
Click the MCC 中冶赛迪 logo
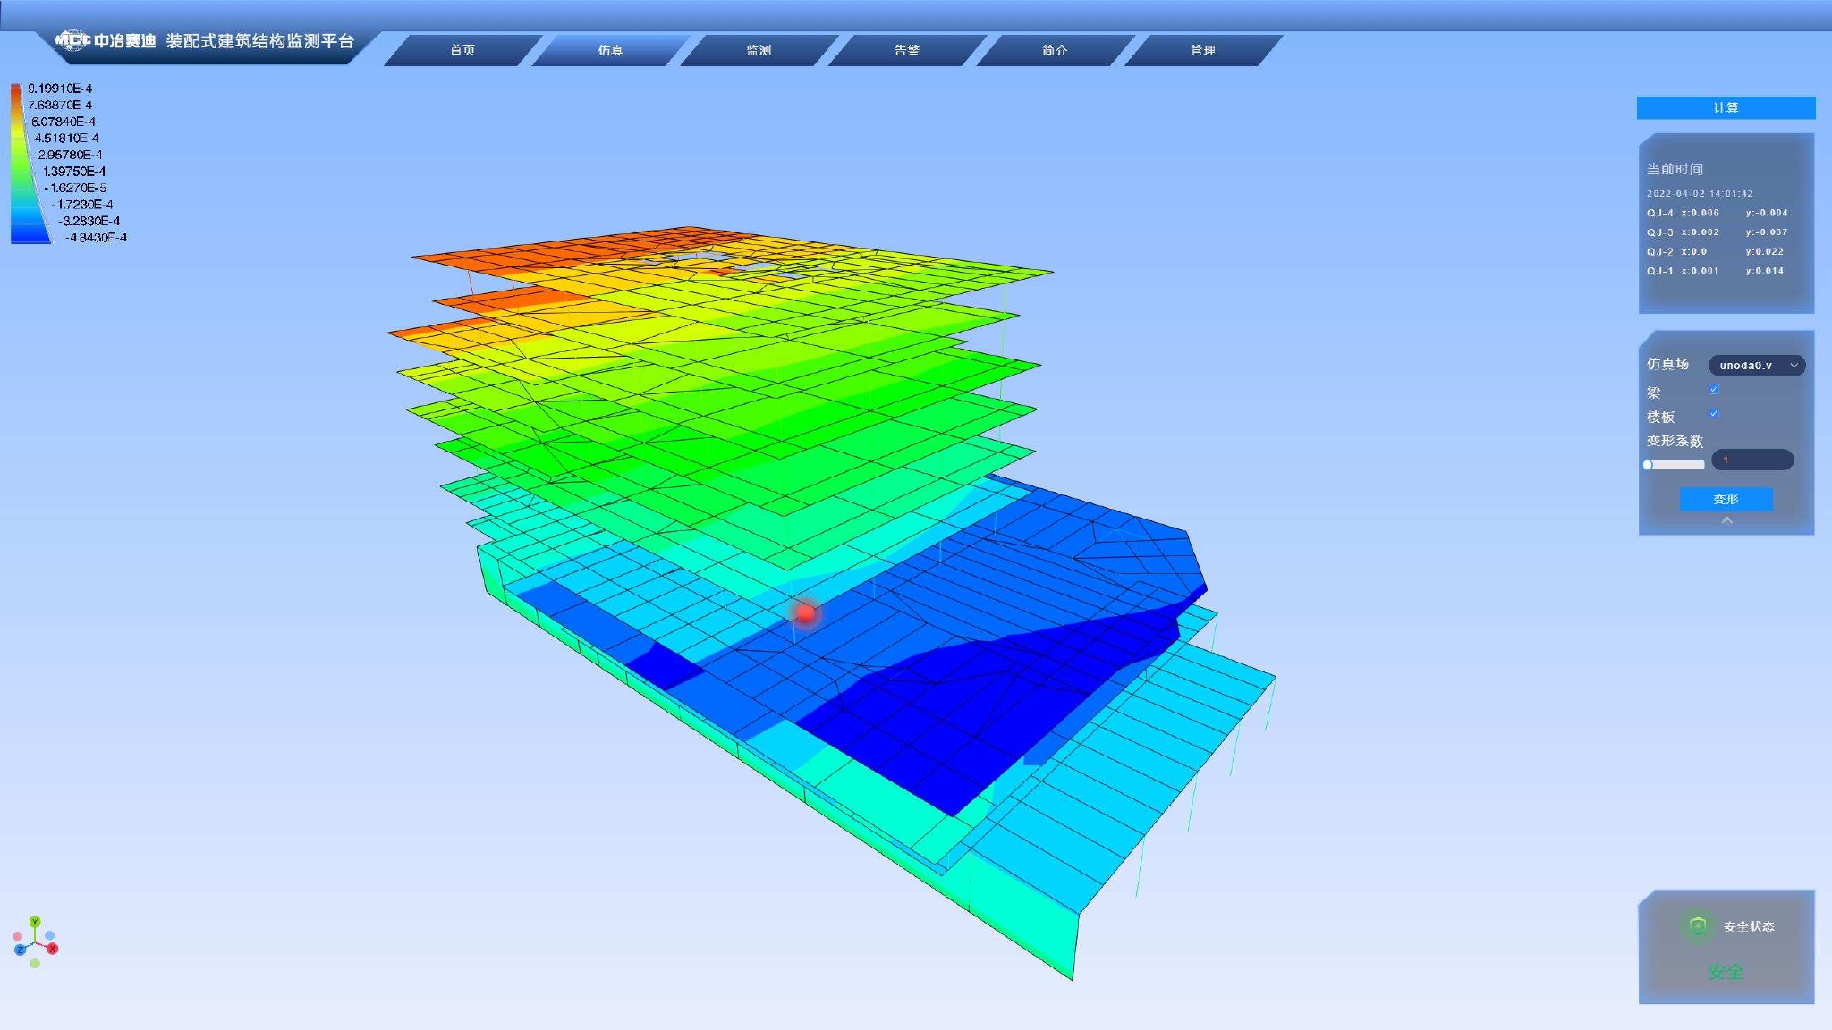point(106,40)
